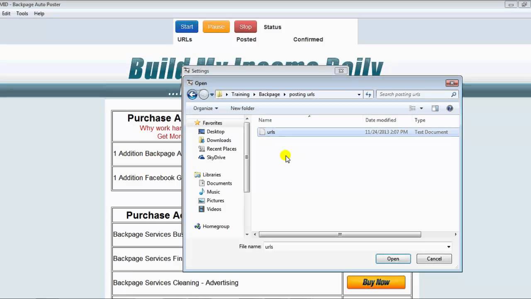Click the Help question mark icon
The height and width of the screenshot is (299, 531).
450,108
